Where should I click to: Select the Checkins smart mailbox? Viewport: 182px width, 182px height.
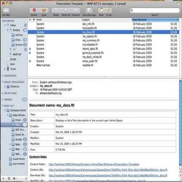pos(14,86)
